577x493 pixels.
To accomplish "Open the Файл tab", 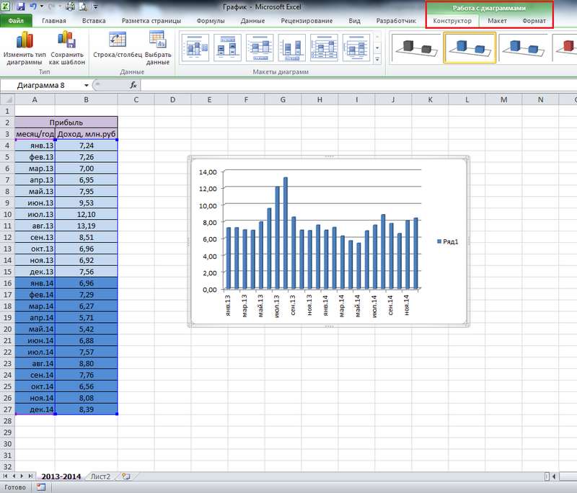I will pos(16,21).
